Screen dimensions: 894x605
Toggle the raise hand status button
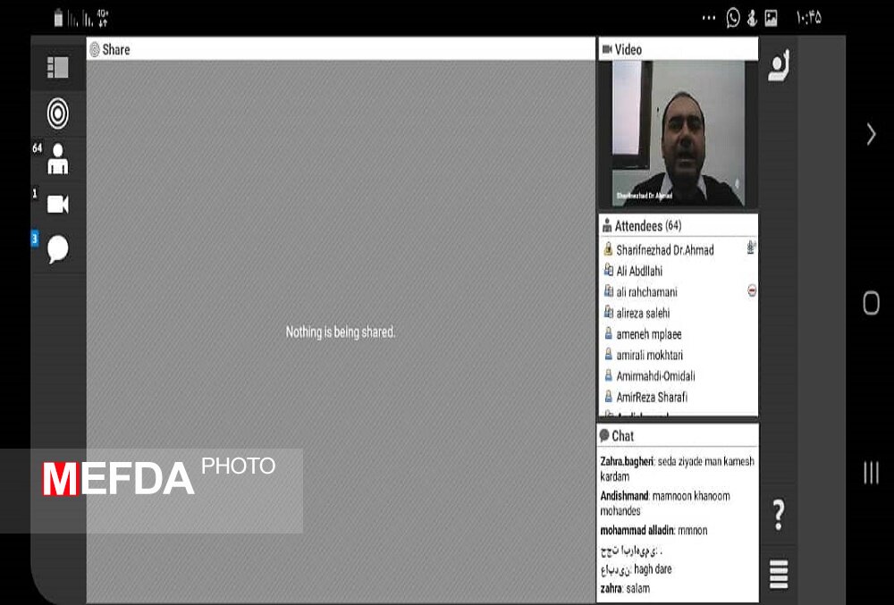coord(778,67)
